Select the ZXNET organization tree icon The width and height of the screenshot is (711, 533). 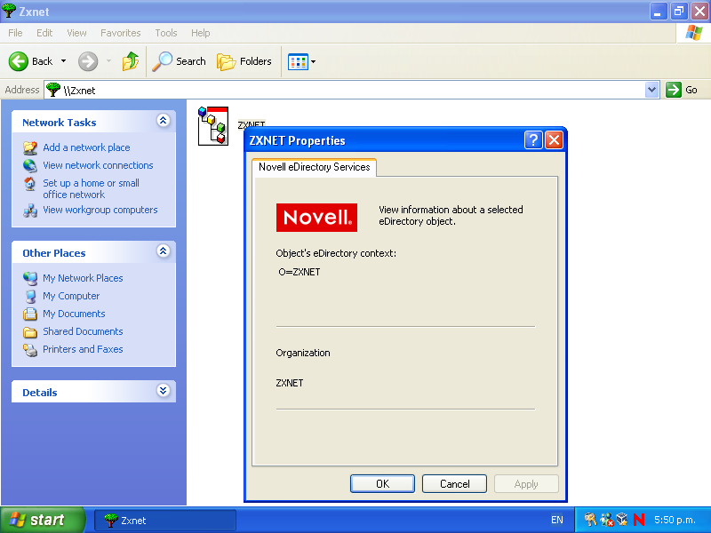213,126
